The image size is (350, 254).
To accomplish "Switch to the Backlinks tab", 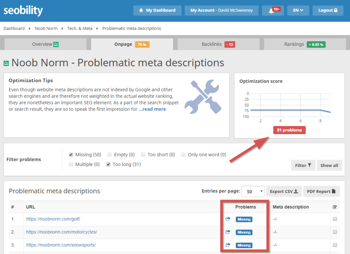I will coord(218,44).
